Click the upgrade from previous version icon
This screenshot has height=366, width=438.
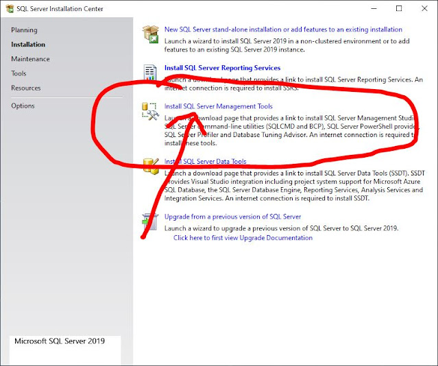[150, 222]
